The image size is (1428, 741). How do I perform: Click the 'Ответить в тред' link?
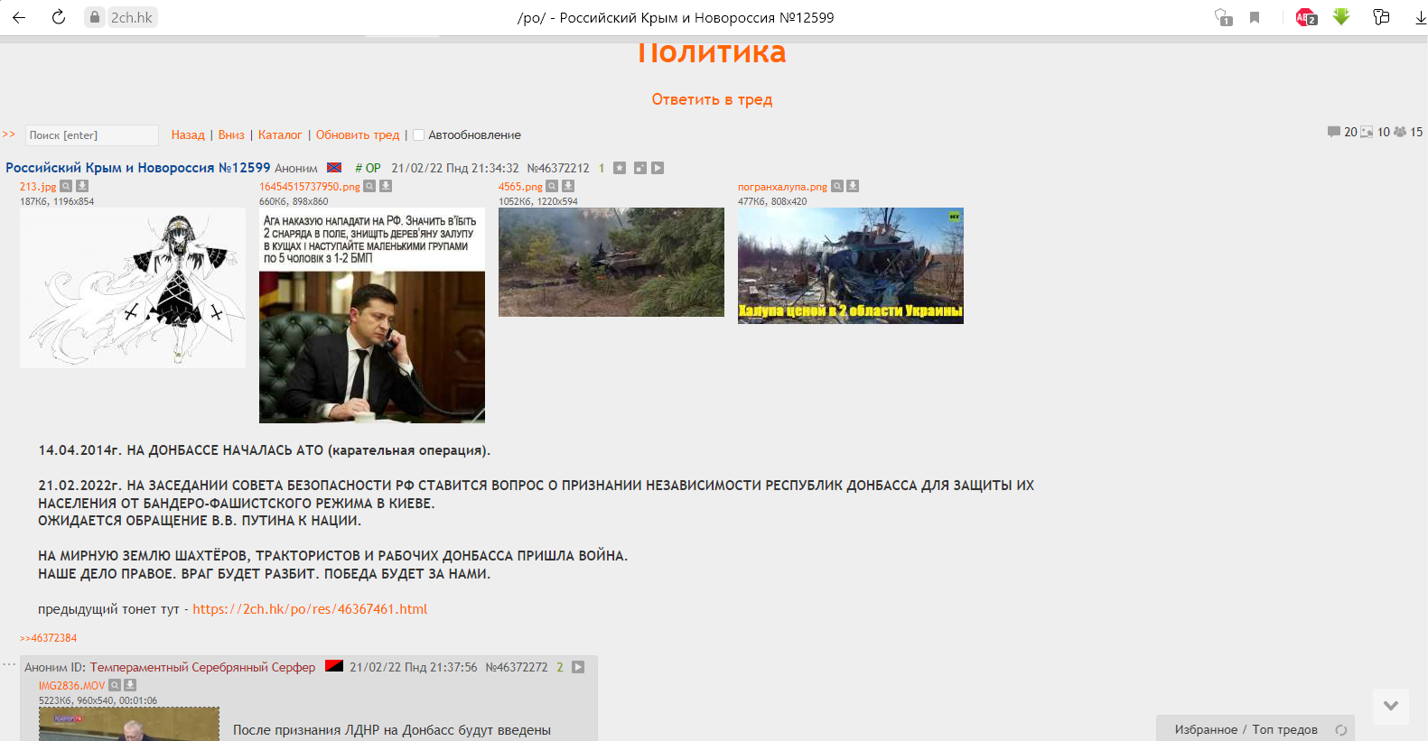pyautogui.click(x=712, y=99)
